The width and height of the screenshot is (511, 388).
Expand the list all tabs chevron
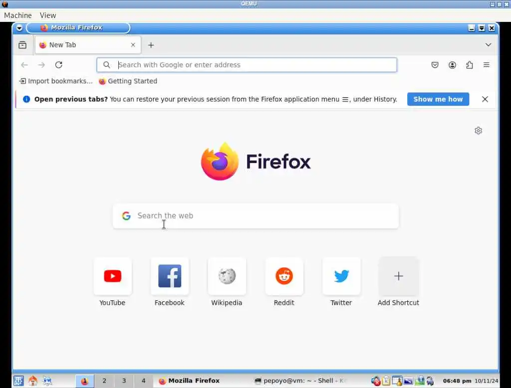tap(488, 44)
